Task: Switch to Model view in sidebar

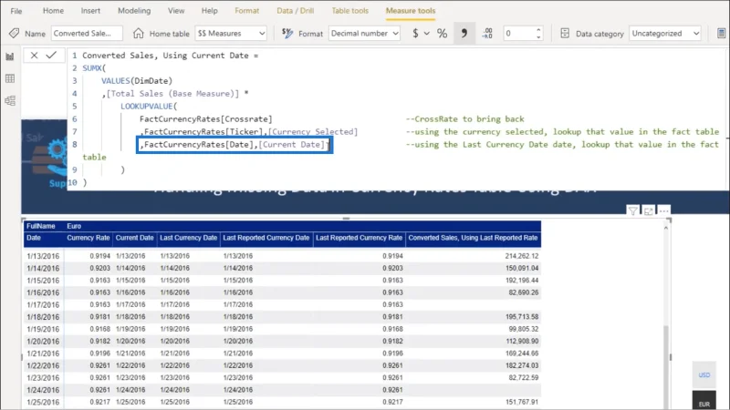Action: point(10,100)
